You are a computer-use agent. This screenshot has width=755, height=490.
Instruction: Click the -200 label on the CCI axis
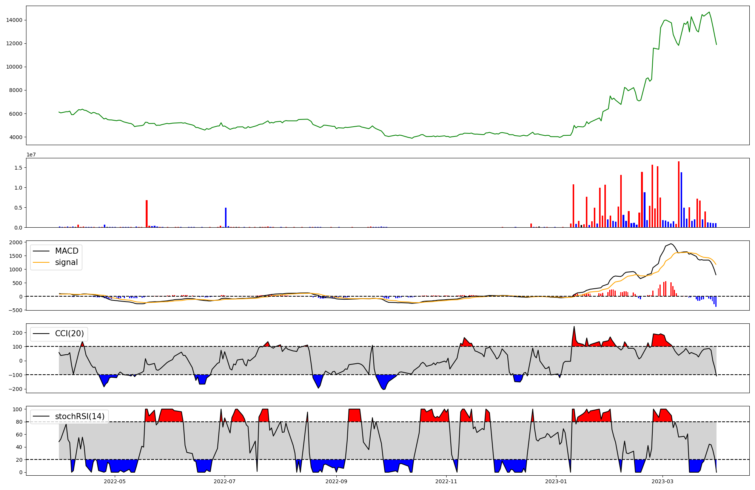(x=15, y=389)
